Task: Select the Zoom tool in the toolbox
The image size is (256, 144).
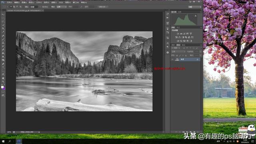Action: click(x=3, y=82)
